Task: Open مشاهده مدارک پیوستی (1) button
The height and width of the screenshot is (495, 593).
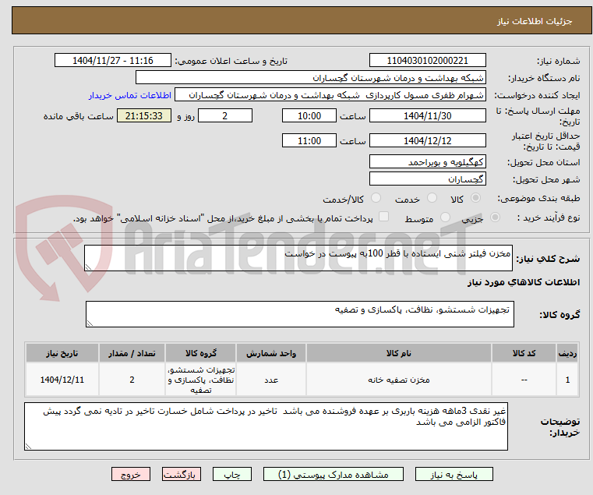Action: pyautogui.click(x=334, y=474)
